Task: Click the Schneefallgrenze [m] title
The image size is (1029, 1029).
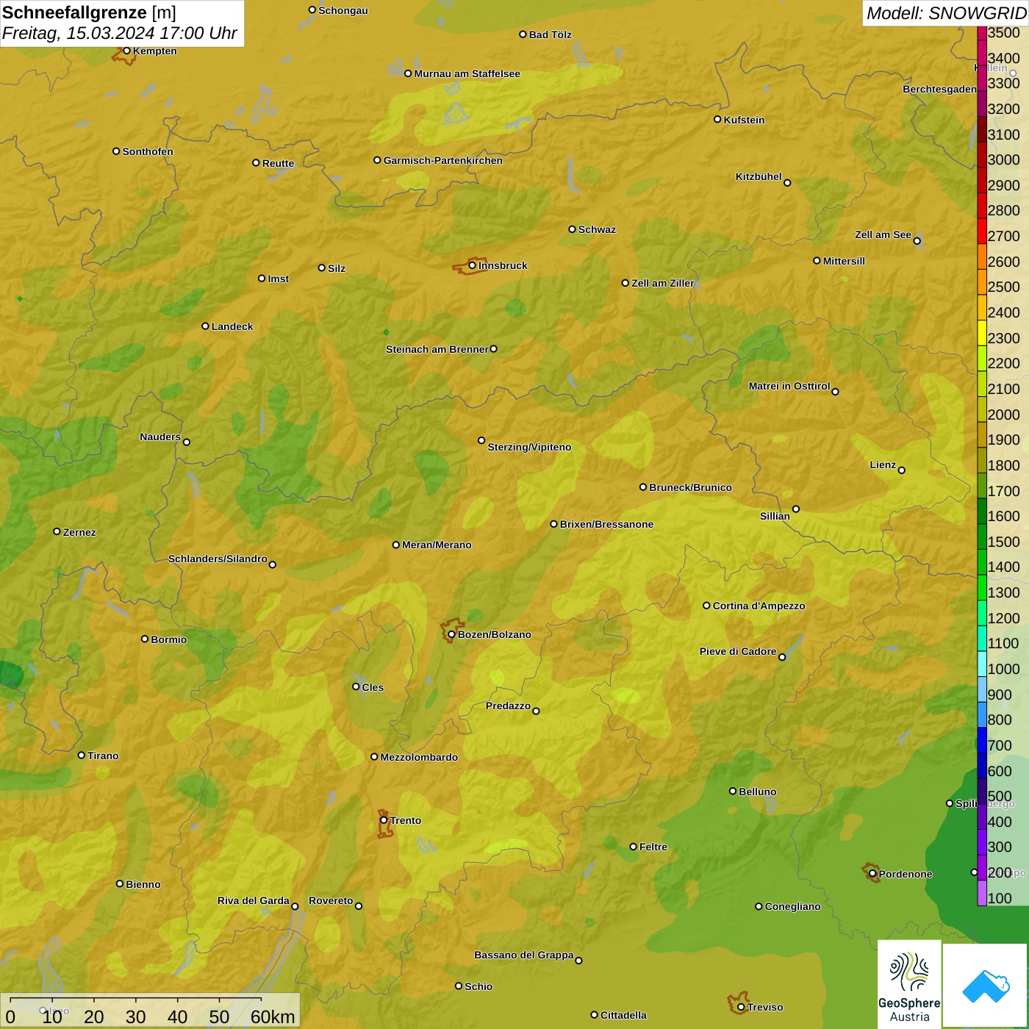Action: pyautogui.click(x=89, y=12)
